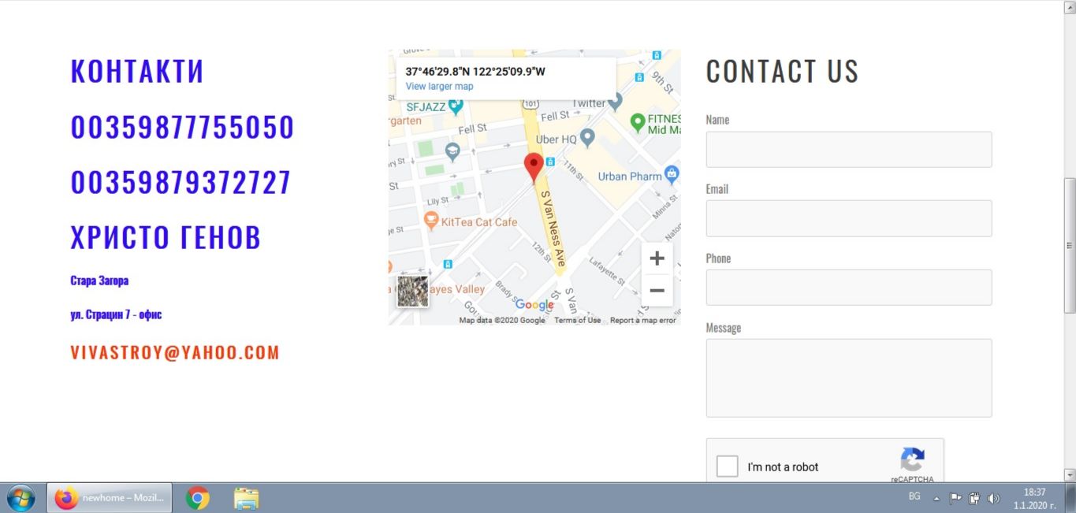The width and height of the screenshot is (1076, 513).
Task: Select the Uber HQ pin on the map
Action: [587, 138]
